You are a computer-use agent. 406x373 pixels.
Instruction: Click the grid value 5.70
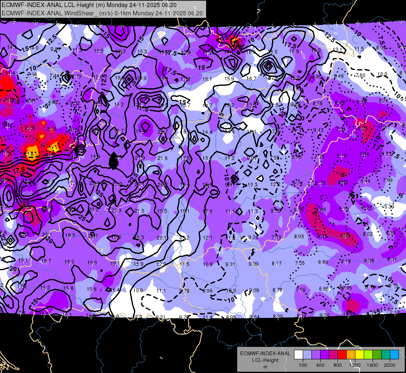click(x=320, y=183)
